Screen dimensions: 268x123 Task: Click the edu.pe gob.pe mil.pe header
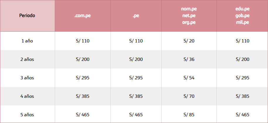point(242,16)
